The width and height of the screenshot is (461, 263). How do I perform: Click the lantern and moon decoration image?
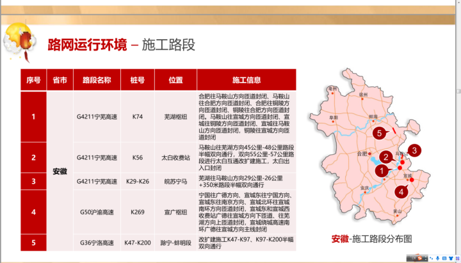click(19, 42)
